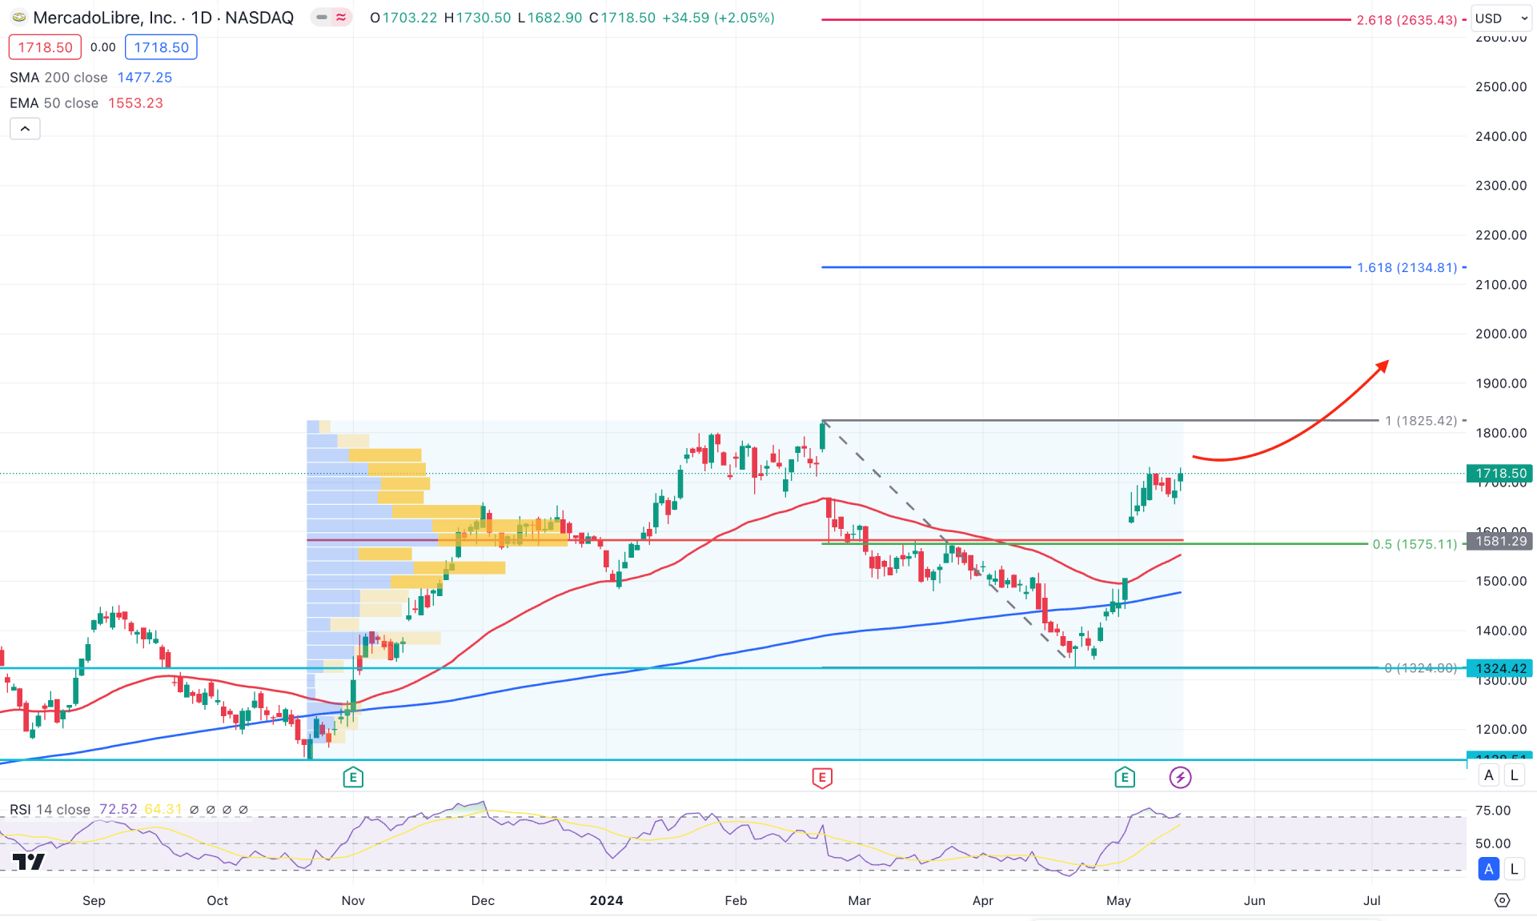Click the 2024 year label on time axis
This screenshot has width=1537, height=921.
point(606,900)
